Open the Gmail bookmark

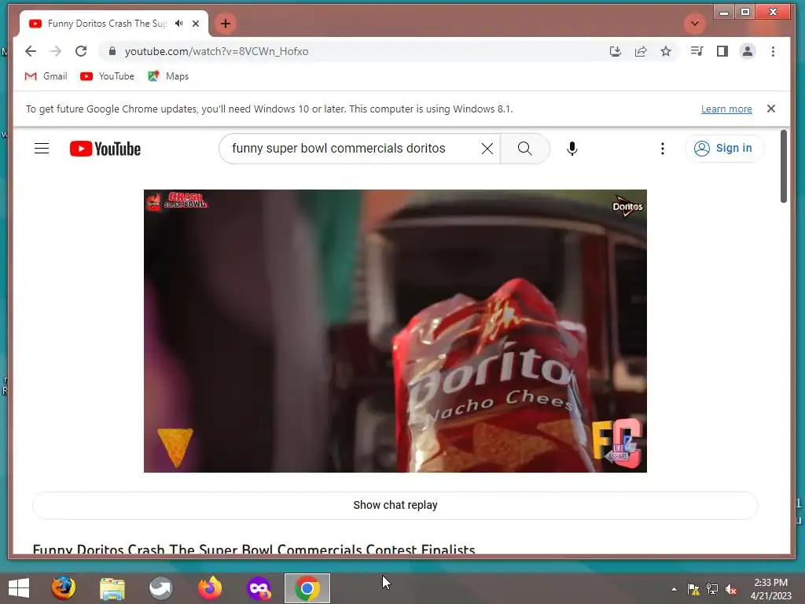click(46, 76)
